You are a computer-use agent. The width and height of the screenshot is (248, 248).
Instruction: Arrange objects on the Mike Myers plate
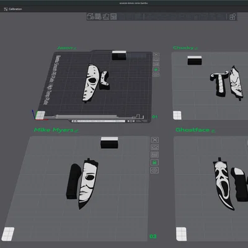154,155
